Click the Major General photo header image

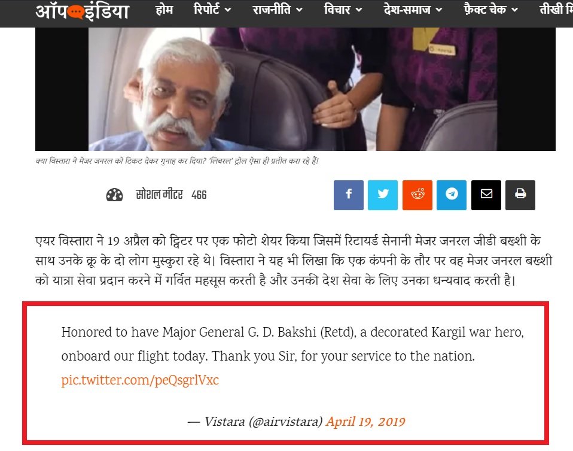(295, 89)
